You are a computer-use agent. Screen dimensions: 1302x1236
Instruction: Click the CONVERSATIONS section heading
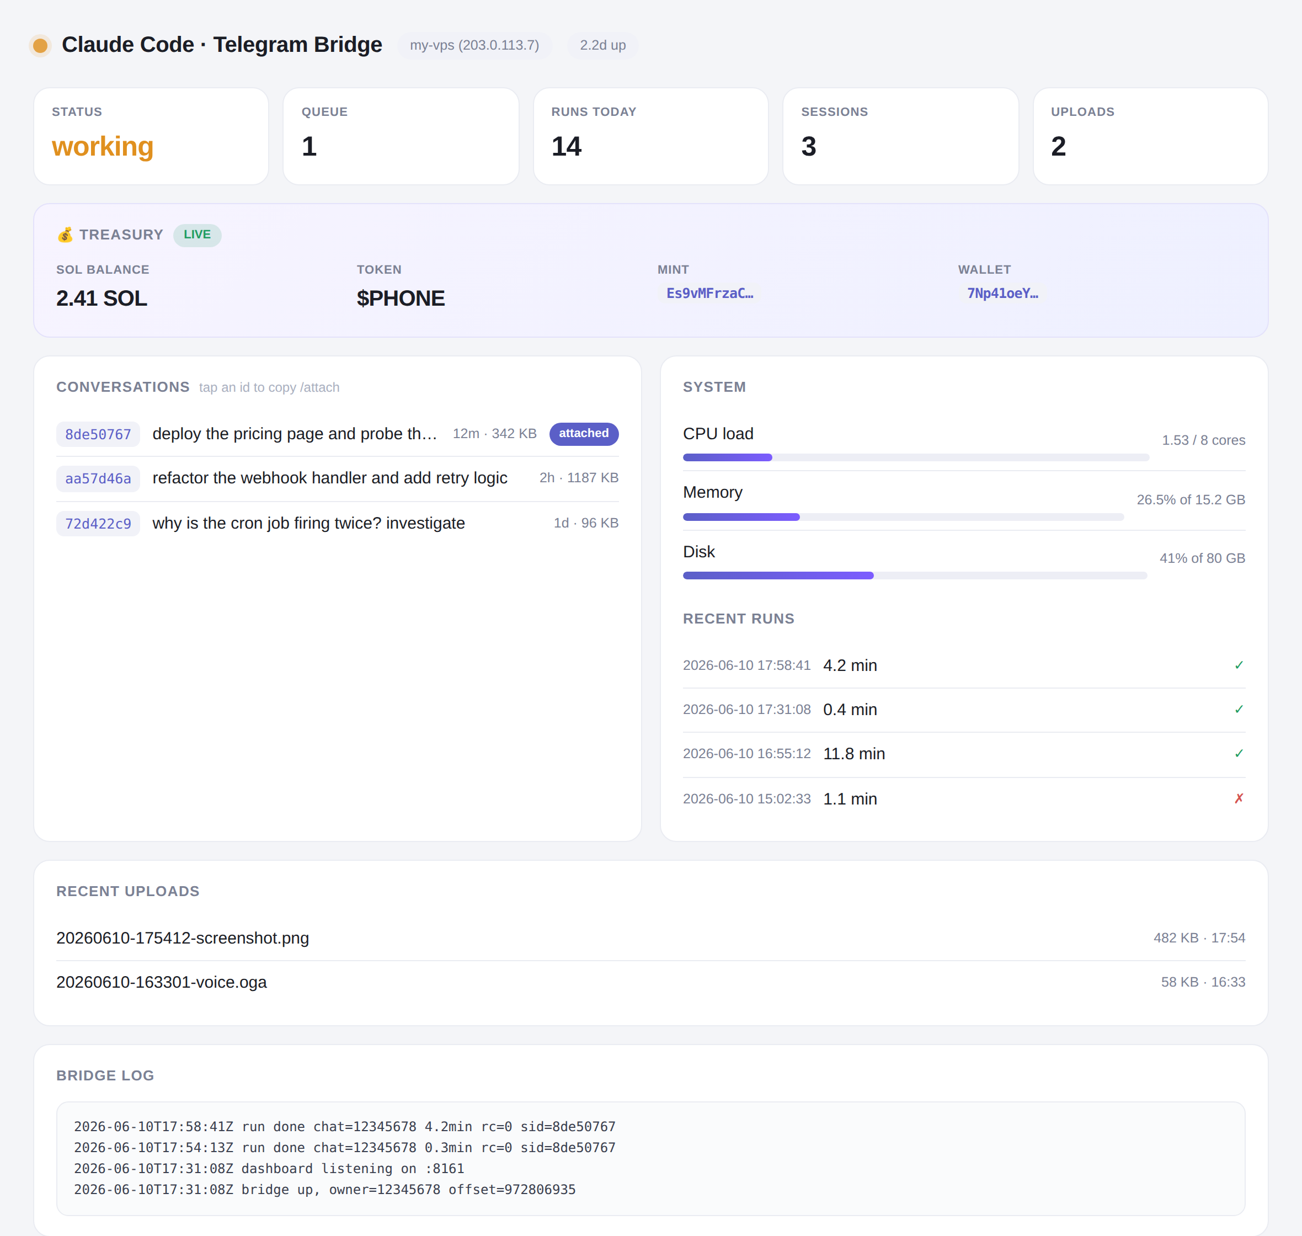[x=122, y=387]
